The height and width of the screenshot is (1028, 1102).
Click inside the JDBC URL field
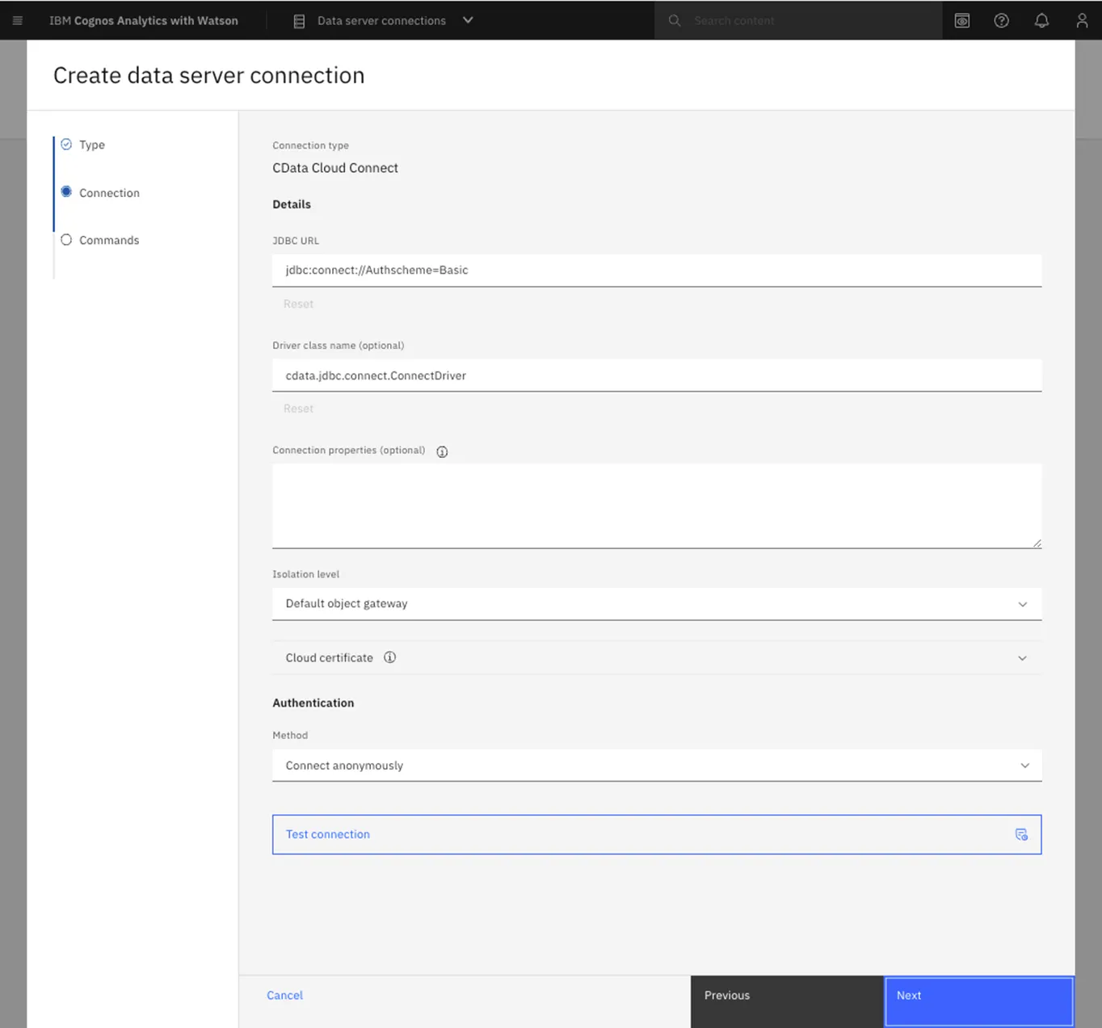click(x=566, y=270)
